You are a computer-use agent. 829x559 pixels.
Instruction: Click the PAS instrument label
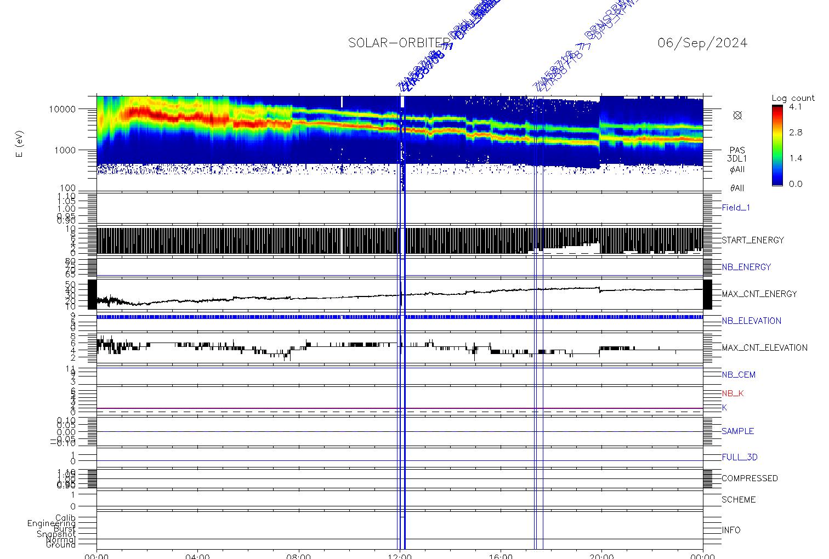pyautogui.click(x=737, y=150)
